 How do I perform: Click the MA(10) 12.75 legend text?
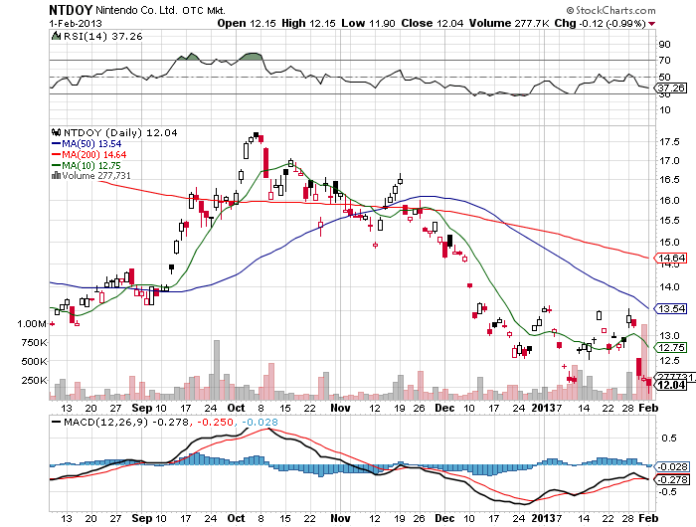[x=91, y=165]
